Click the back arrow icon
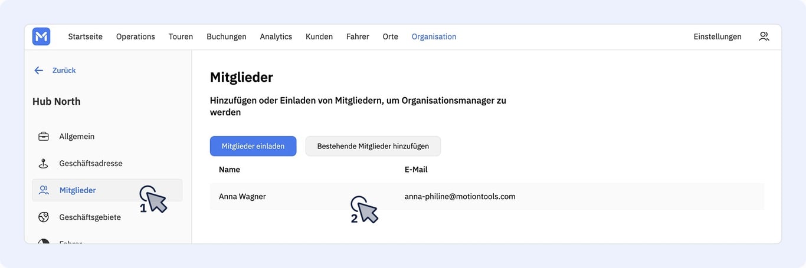Image resolution: width=806 pixels, height=268 pixels. point(39,70)
